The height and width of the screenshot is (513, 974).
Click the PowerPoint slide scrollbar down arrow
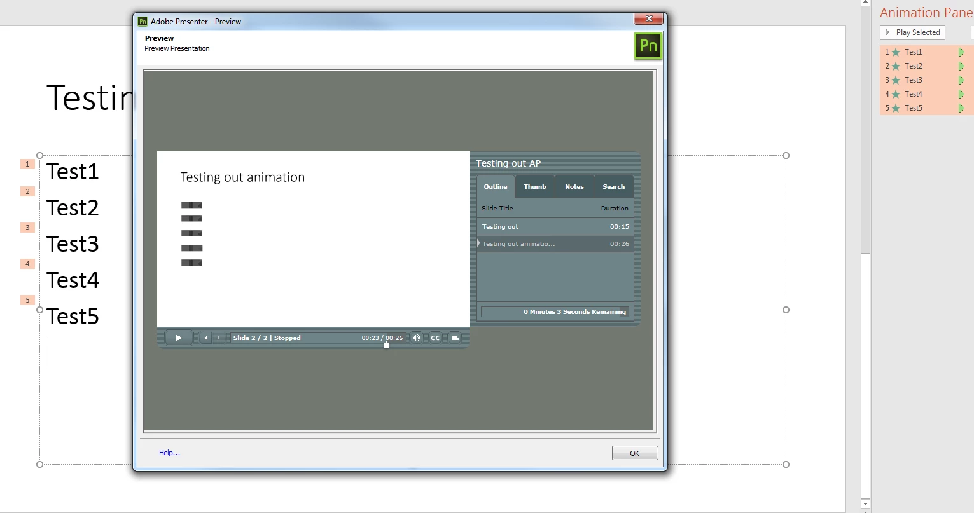point(865,504)
